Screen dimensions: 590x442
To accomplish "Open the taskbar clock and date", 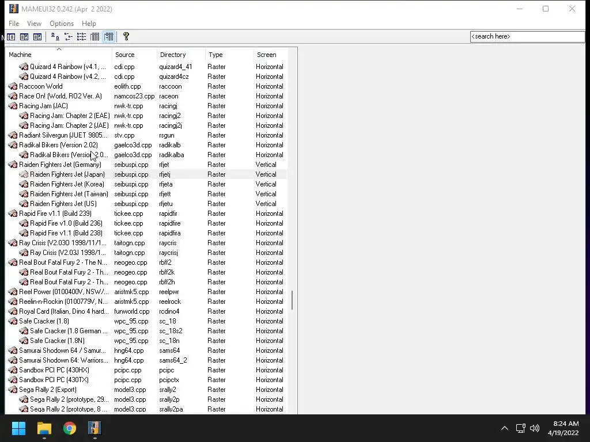I will pos(563,428).
